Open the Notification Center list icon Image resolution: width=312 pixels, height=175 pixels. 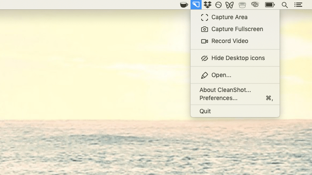(298, 5)
